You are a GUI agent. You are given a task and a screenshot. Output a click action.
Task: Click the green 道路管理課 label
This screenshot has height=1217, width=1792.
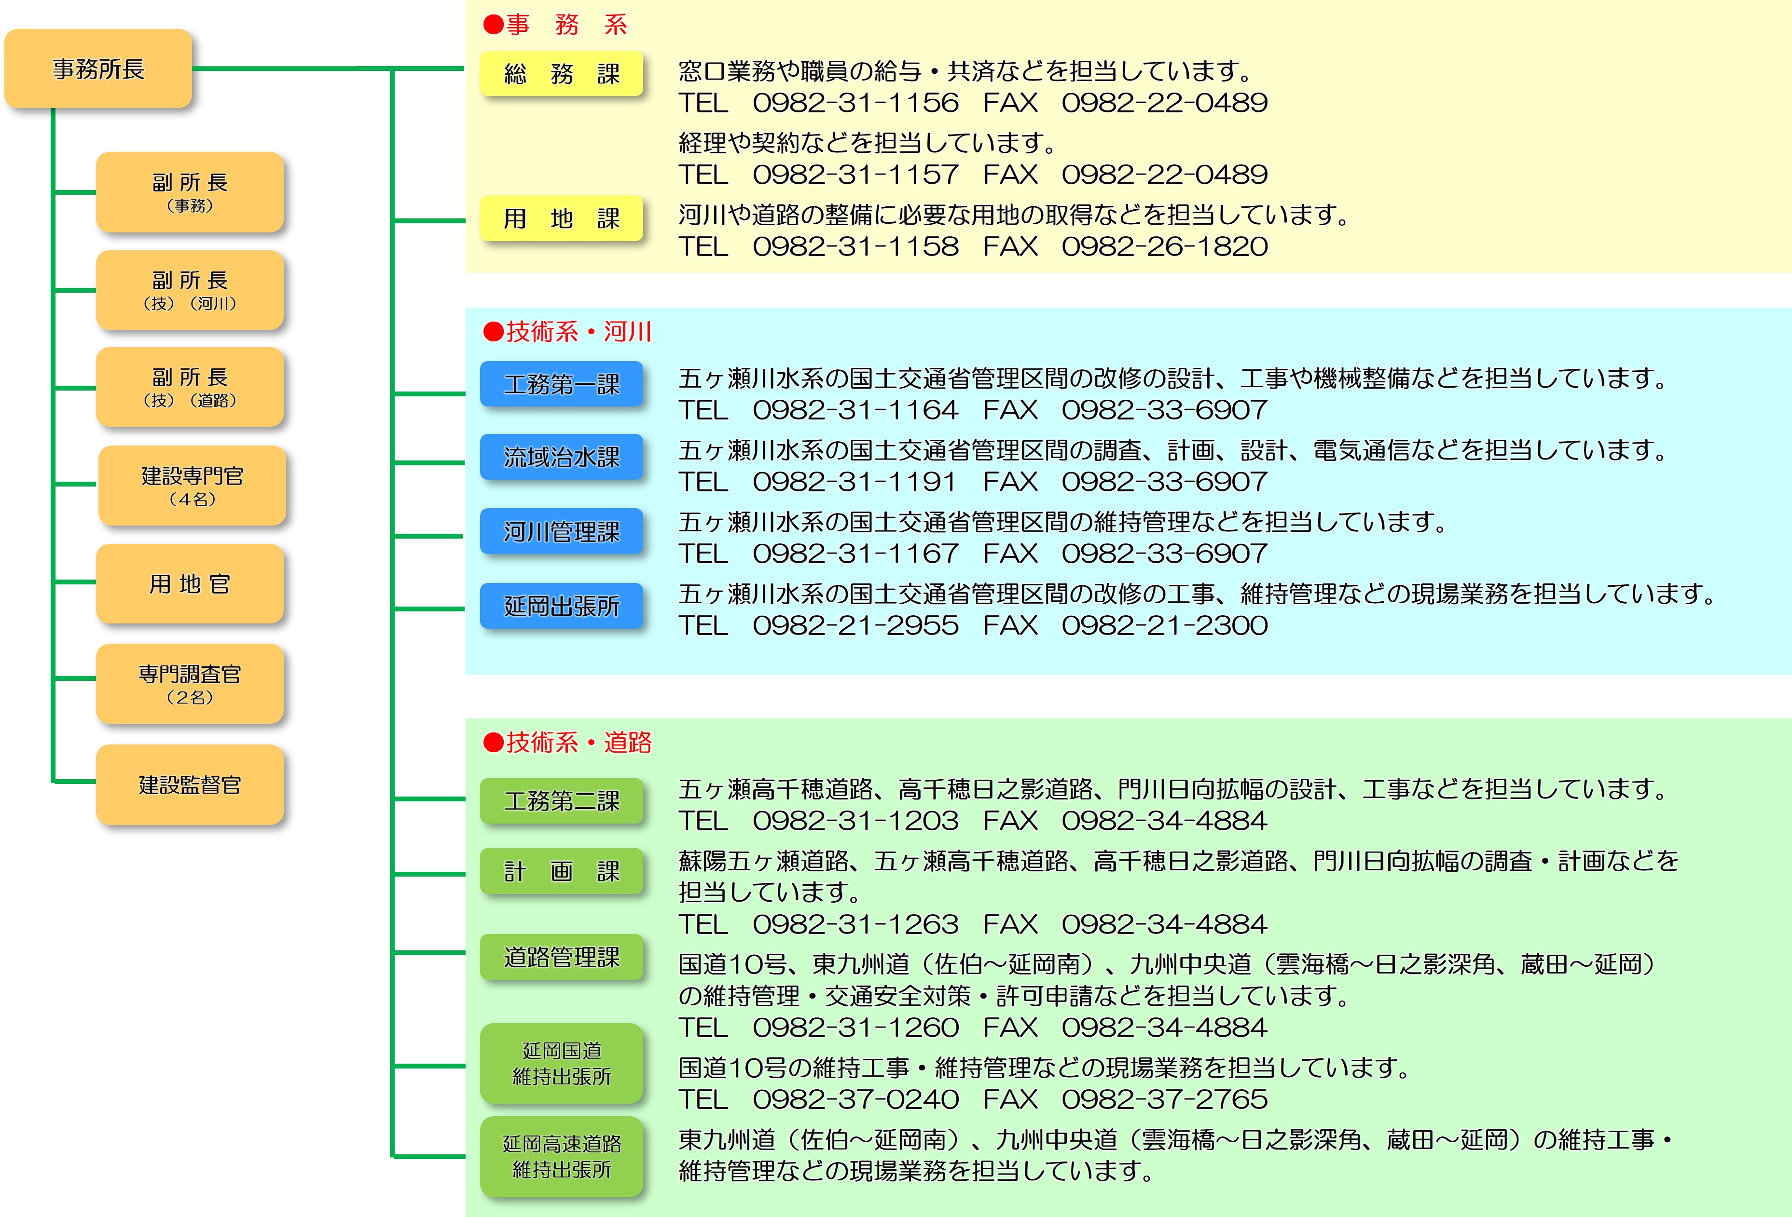tap(561, 957)
